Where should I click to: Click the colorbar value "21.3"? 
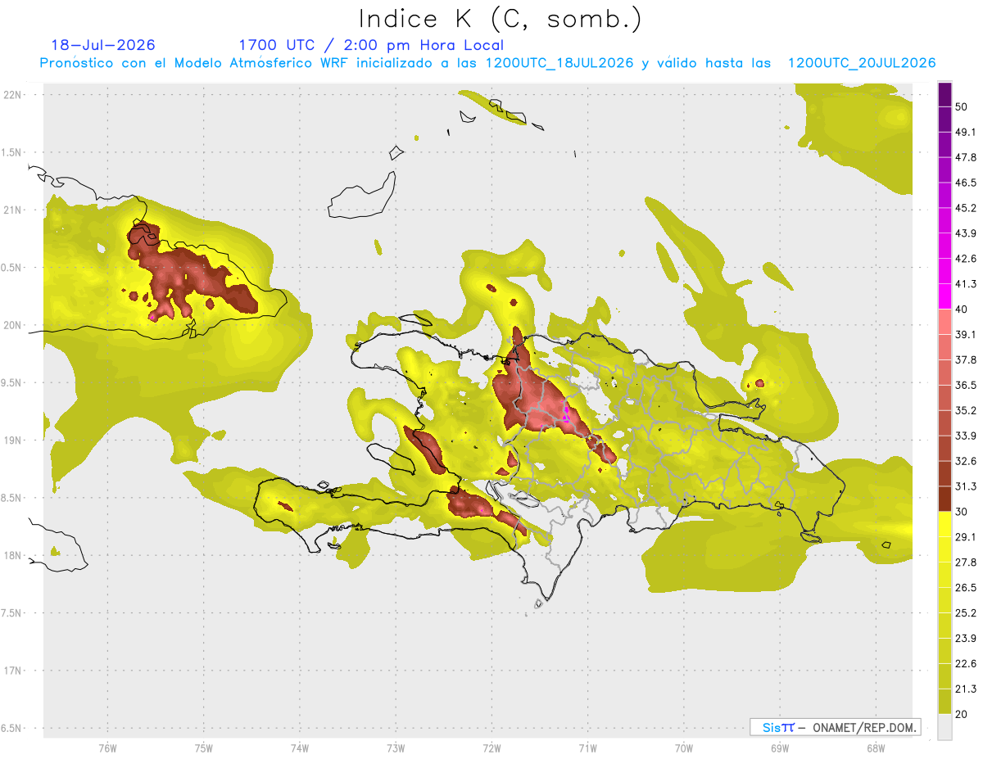click(x=966, y=689)
